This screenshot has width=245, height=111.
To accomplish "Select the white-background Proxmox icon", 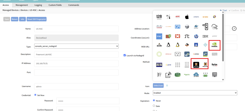I will [x=205, y=65].
